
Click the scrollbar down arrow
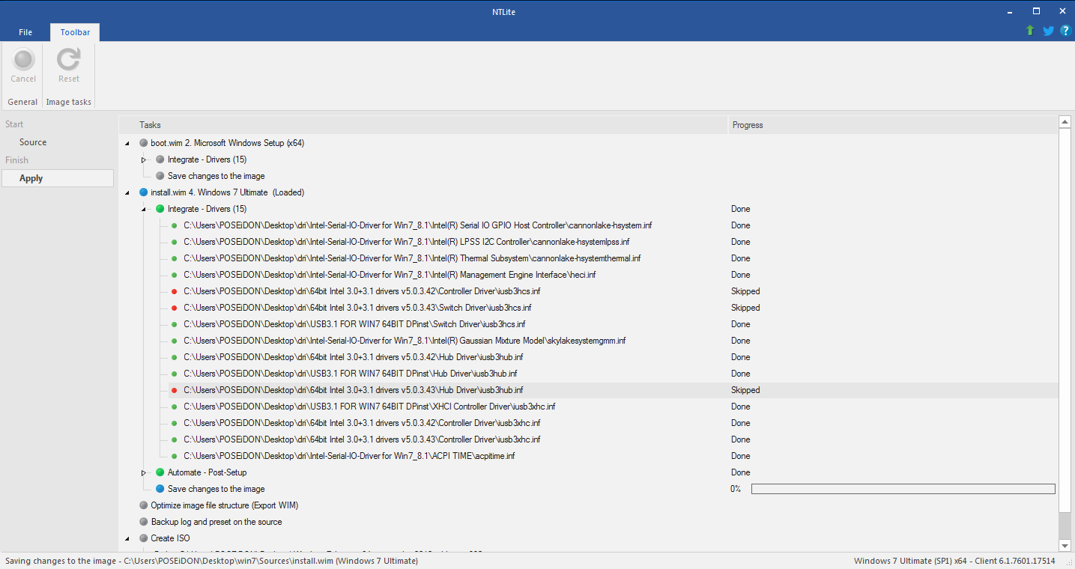coord(1065,546)
